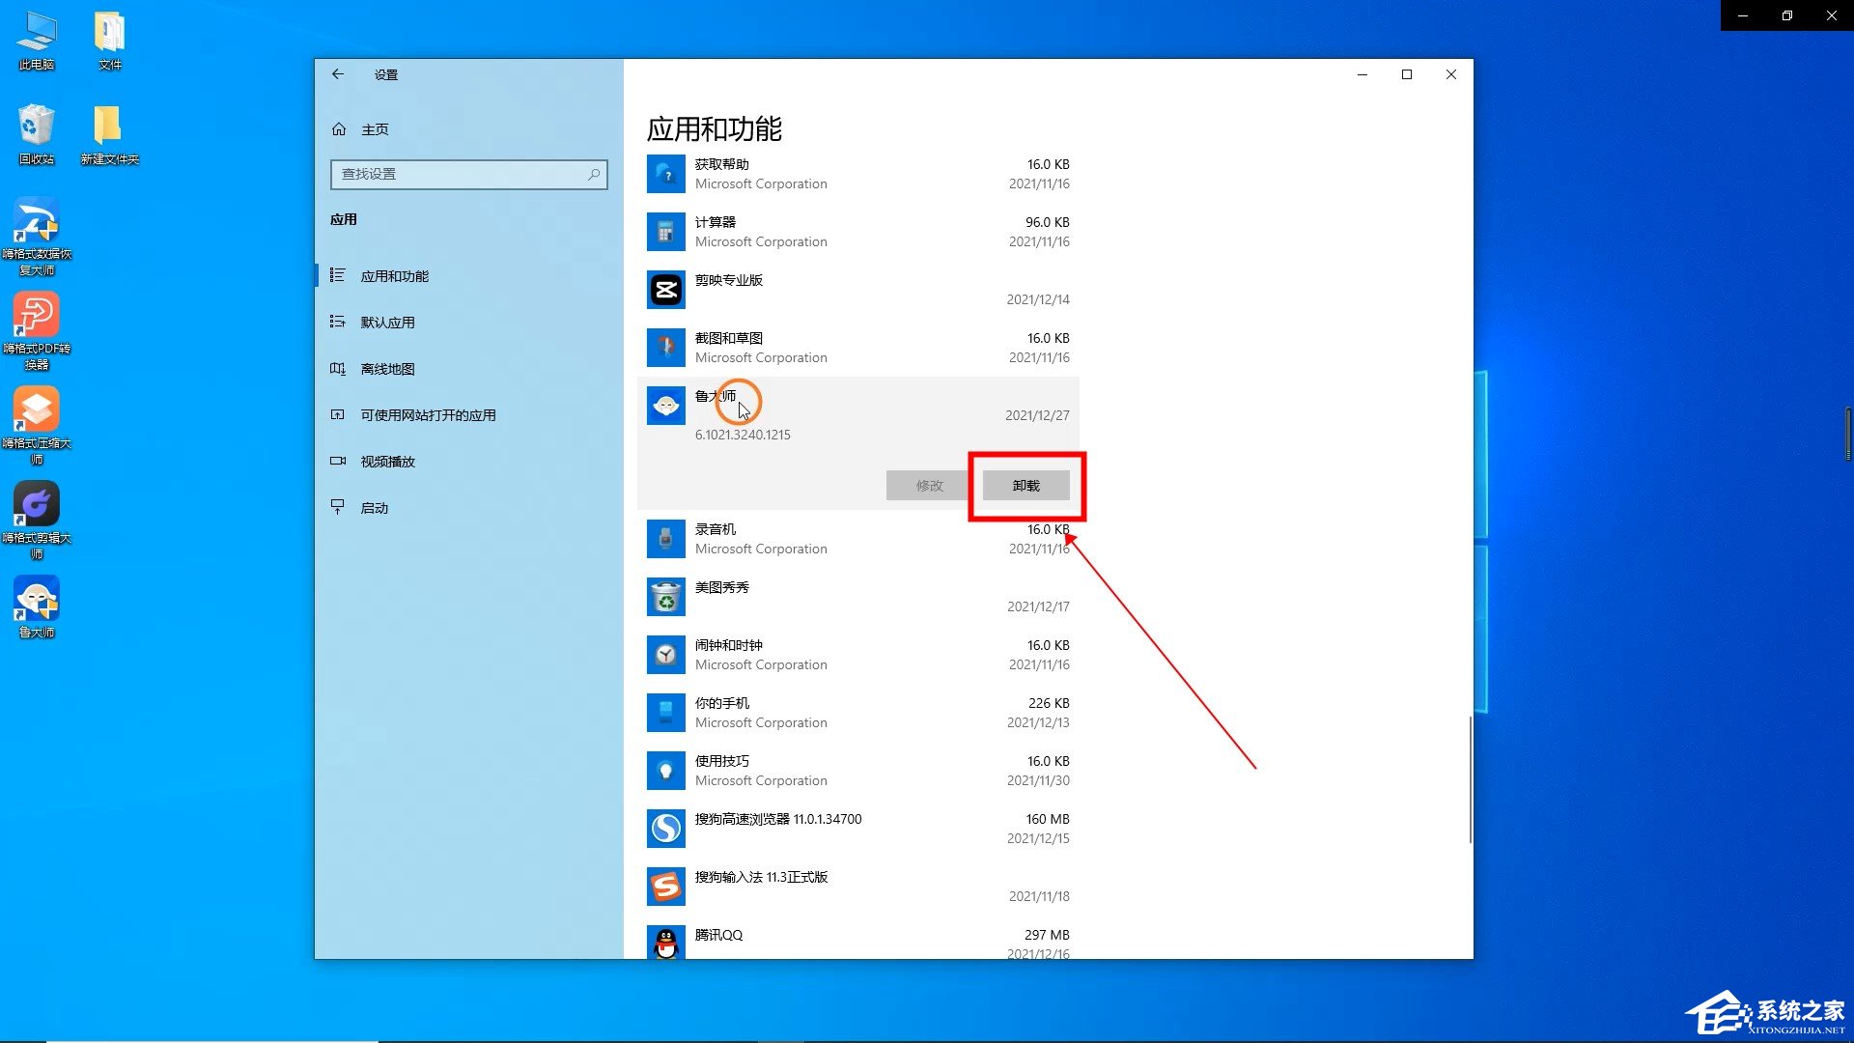Image resolution: width=1854 pixels, height=1043 pixels.
Task: Open 离线地图 sidebar section
Action: coord(387,369)
